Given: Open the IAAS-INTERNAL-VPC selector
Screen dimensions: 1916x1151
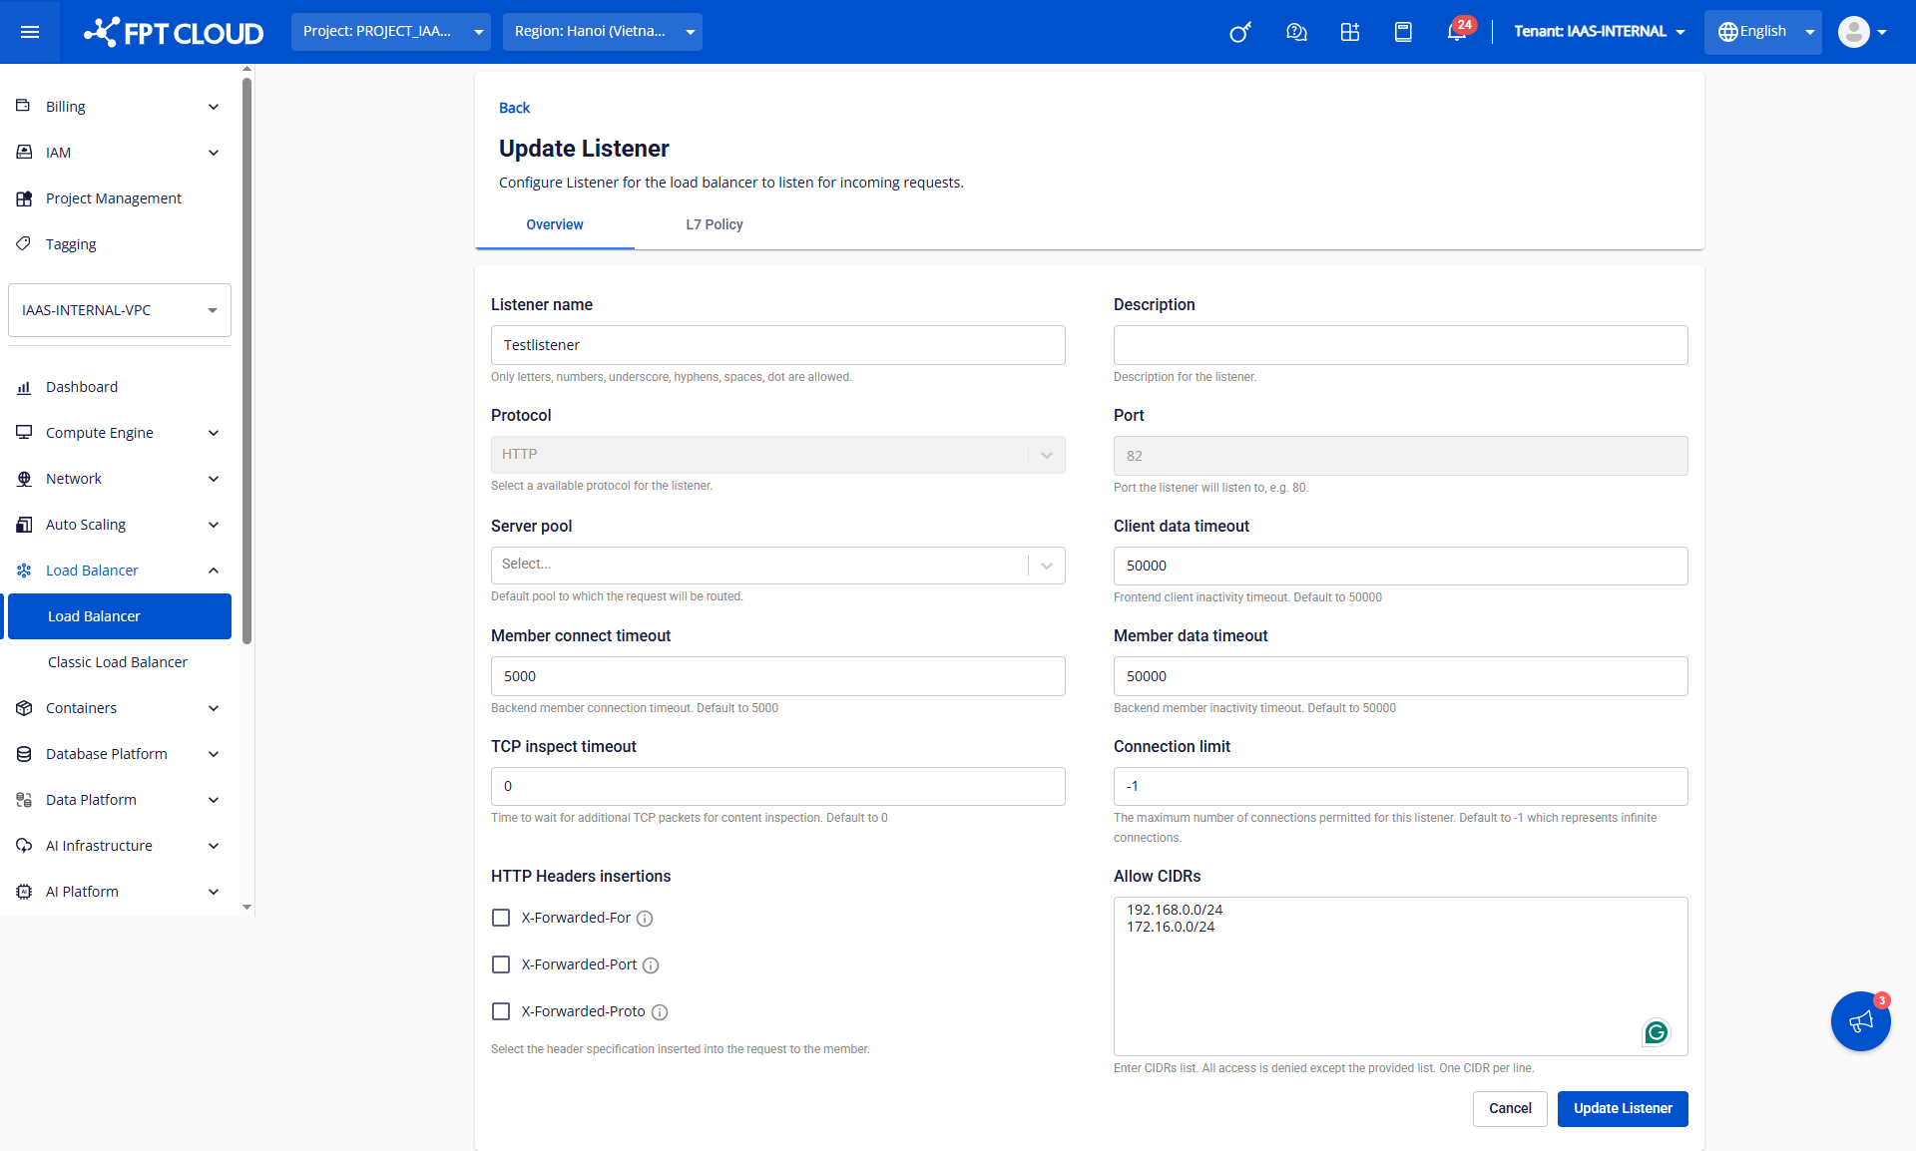Looking at the screenshot, I should pos(120,310).
